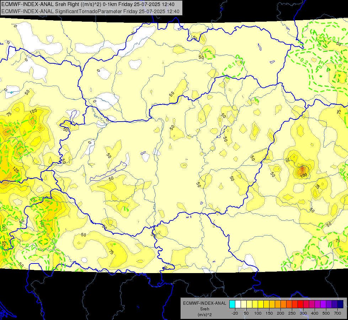
Task: Click the (m/s)^2 unit label in legend
Action: click(204, 315)
